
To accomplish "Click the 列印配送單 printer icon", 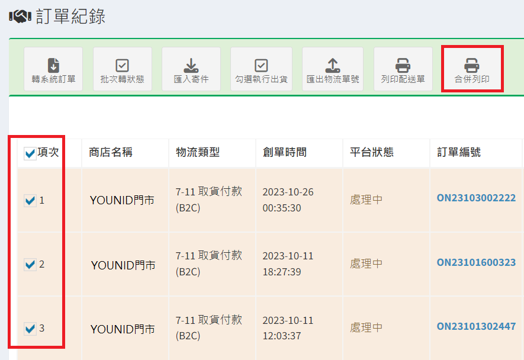I will point(403,65).
